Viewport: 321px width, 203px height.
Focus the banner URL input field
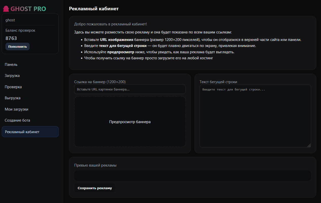click(130, 89)
